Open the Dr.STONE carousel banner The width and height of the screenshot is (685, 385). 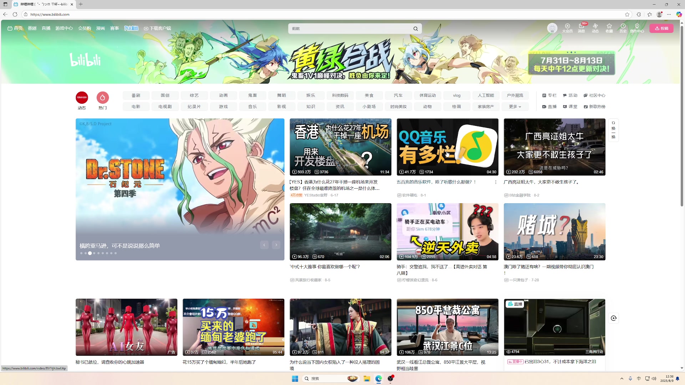[x=180, y=189]
